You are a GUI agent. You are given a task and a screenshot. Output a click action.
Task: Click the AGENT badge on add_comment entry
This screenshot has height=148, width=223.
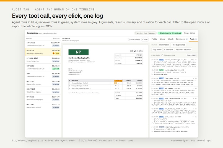[161, 88]
